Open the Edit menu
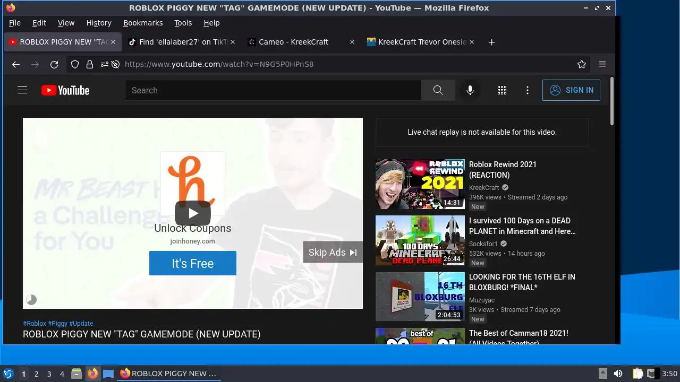 pos(39,23)
